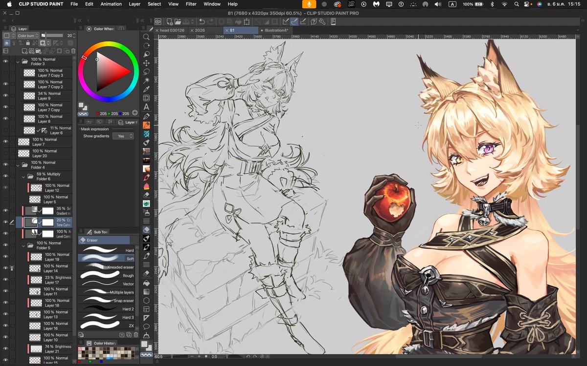Switch to the head 030126 canvas tab
Screen dimensions: 587x366
pyautogui.click(x=171, y=30)
